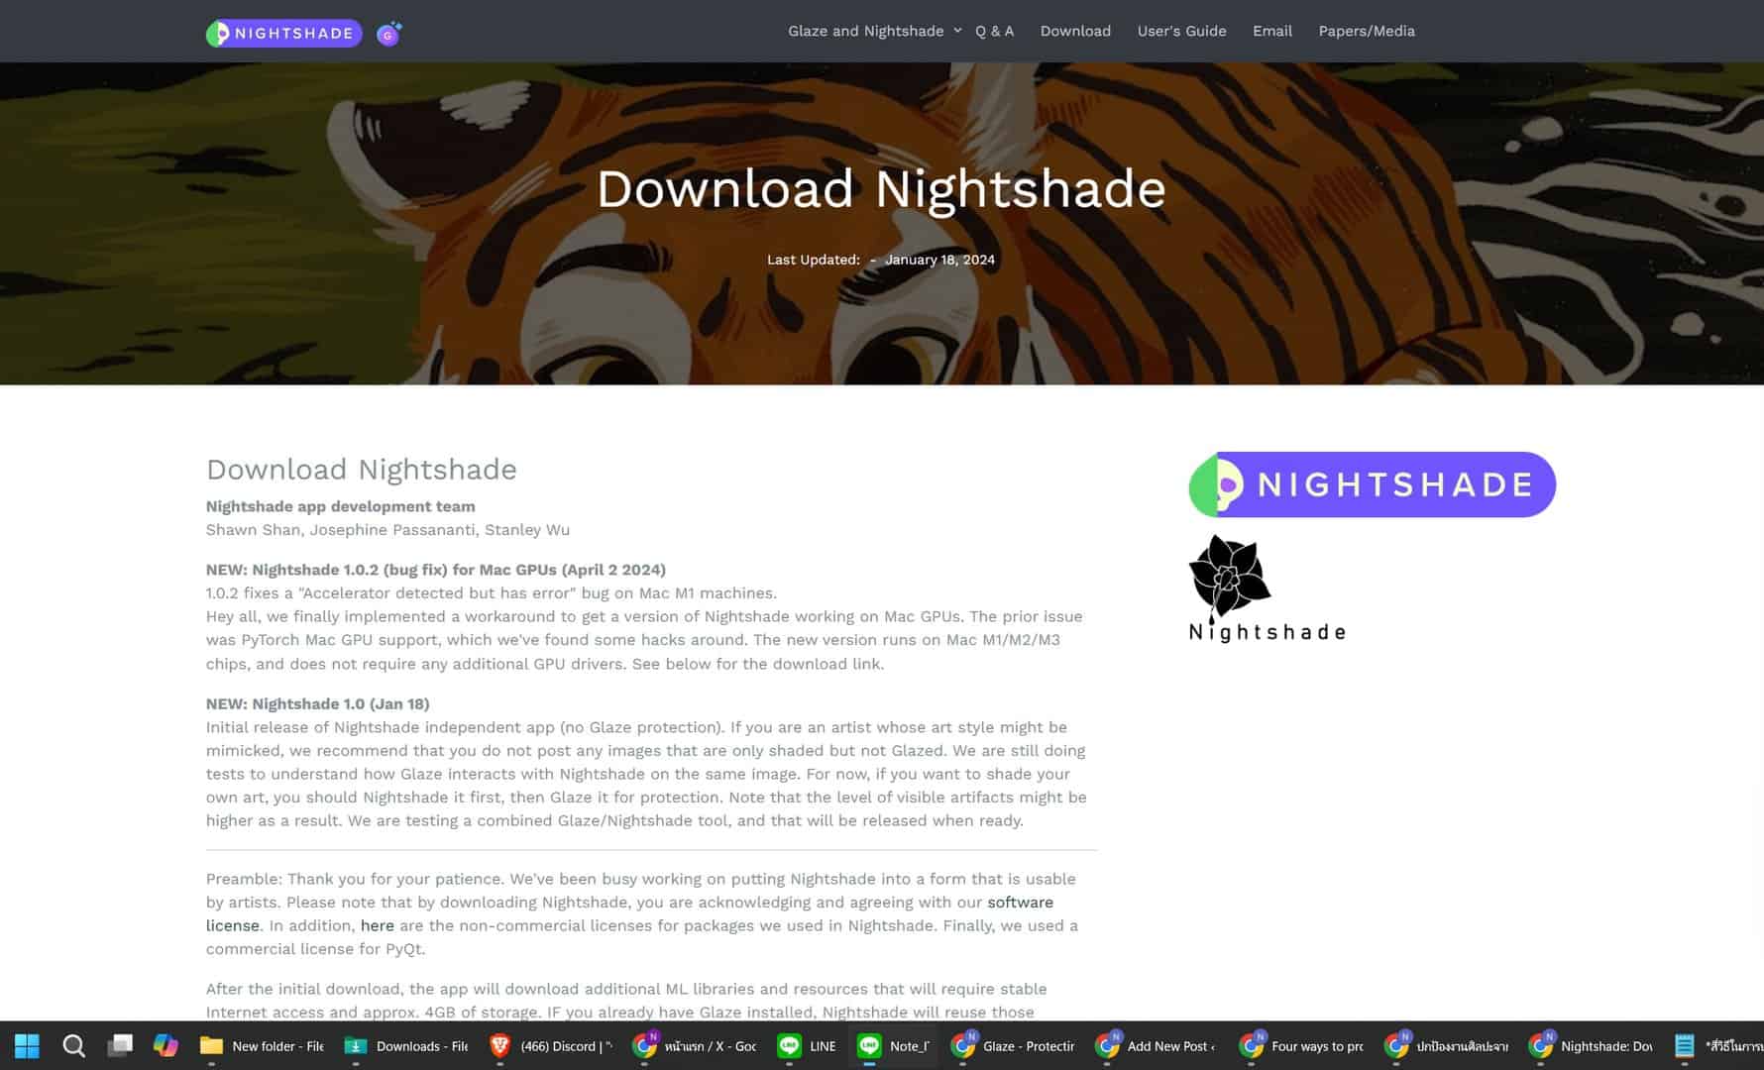Open the LINE app from the taskbar
The height and width of the screenshot is (1070, 1764).
click(807, 1045)
